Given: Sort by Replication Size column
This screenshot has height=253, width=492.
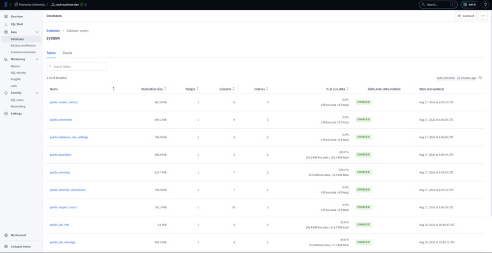Looking at the screenshot, I should pyautogui.click(x=153, y=89).
